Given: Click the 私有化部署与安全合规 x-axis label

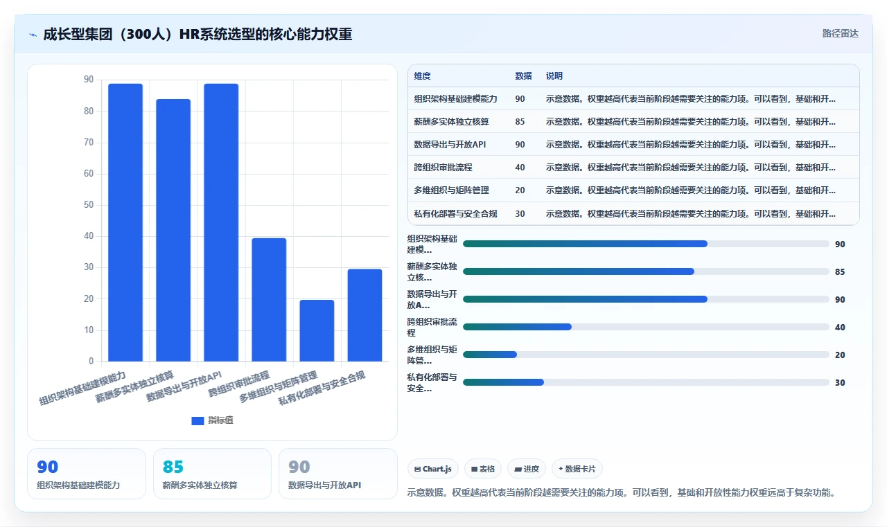Looking at the screenshot, I should (322, 388).
